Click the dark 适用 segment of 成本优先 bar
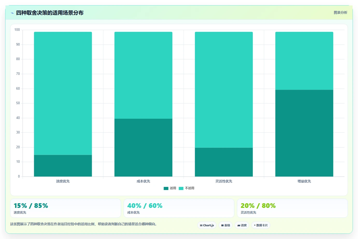358x239 pixels. coord(143,148)
